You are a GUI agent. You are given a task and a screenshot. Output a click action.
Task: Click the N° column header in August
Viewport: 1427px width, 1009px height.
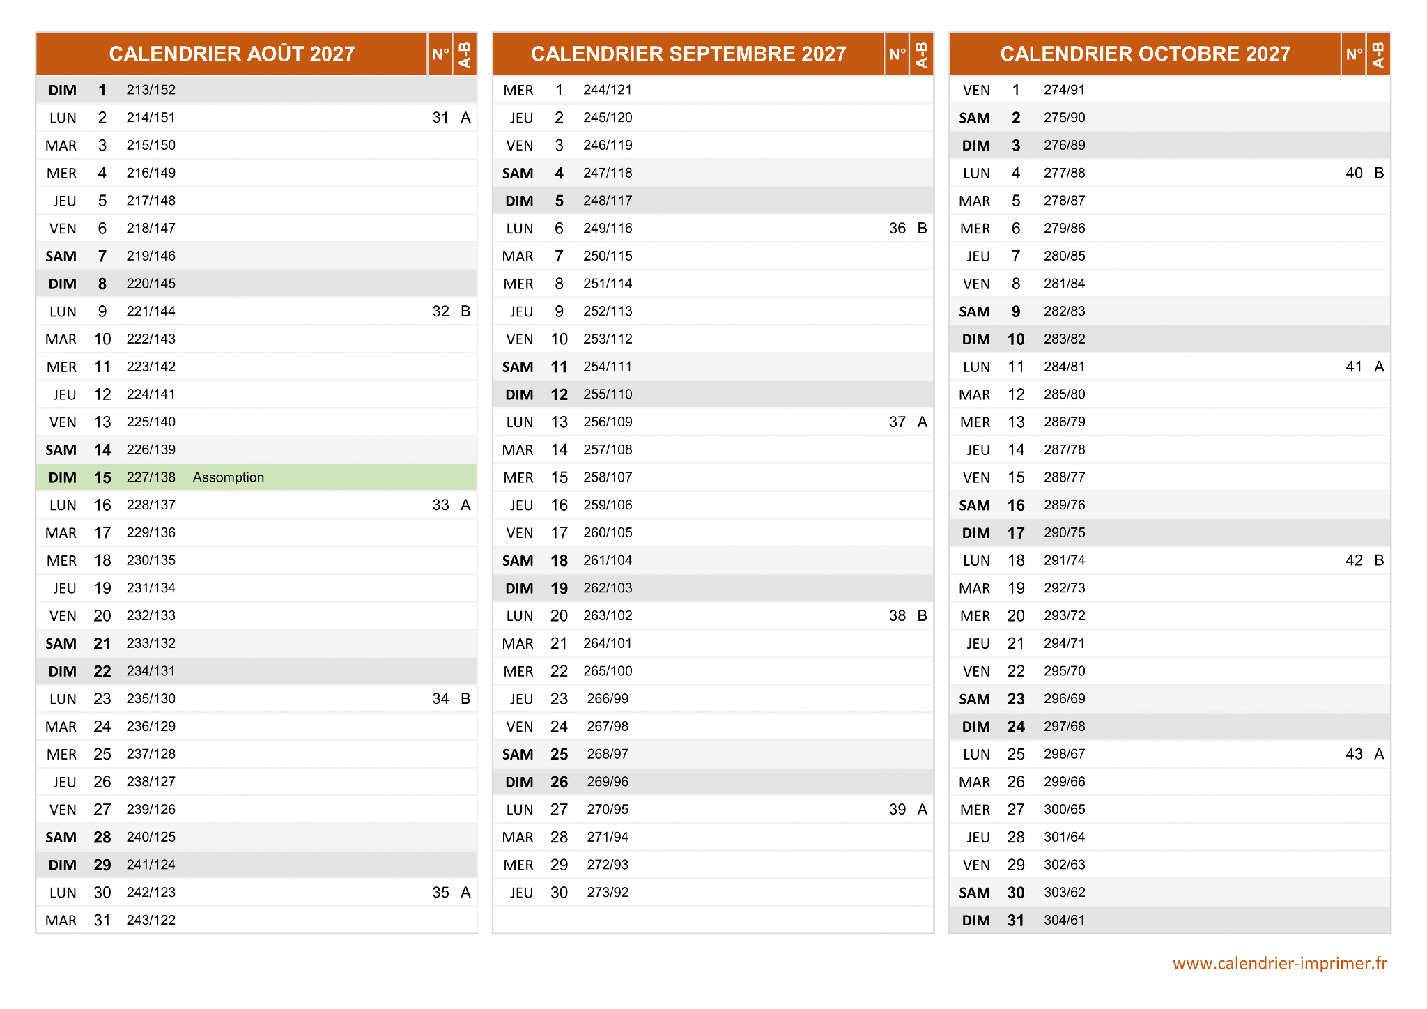point(440,54)
